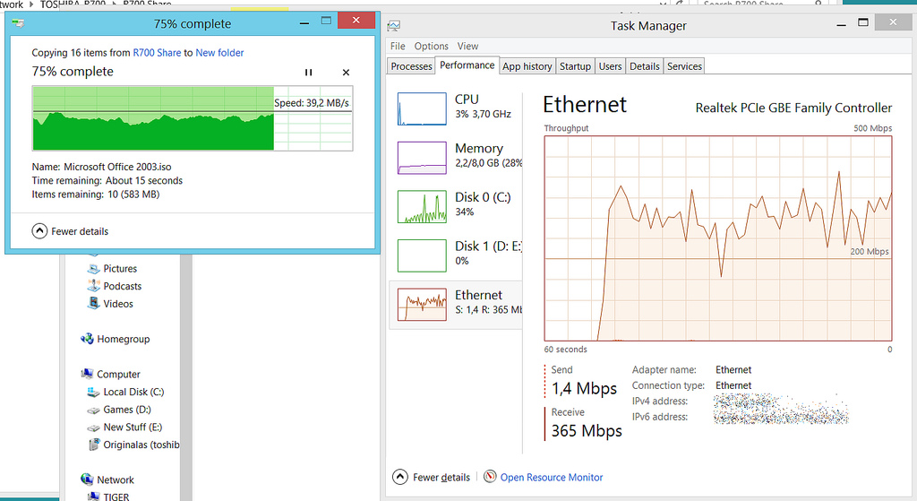Click the copy speed progress graph
This screenshot has width=917, height=501.
193,118
